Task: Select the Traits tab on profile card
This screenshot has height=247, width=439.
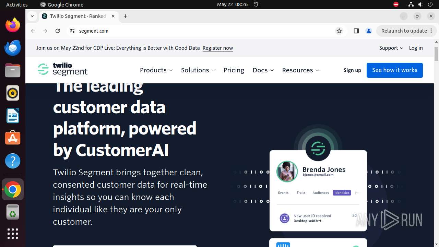Action: pyautogui.click(x=301, y=193)
